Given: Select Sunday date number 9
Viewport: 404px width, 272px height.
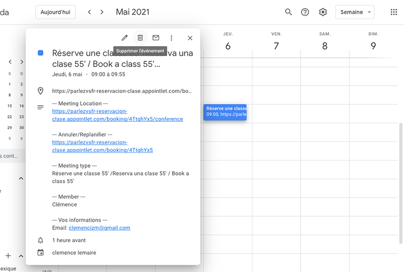Looking at the screenshot, I should point(373,46).
